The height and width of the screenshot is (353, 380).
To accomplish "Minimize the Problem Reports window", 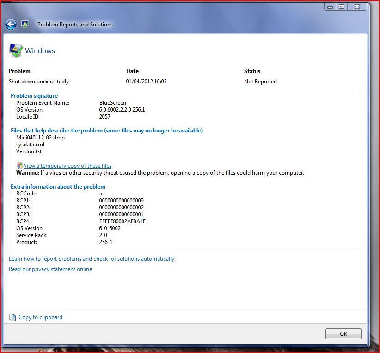I will [330, 7].
